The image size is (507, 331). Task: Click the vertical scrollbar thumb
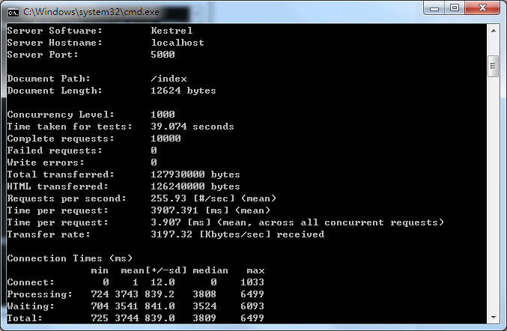[494, 66]
